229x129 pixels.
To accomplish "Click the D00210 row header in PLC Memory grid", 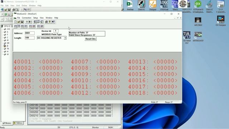I will coord(34,115).
